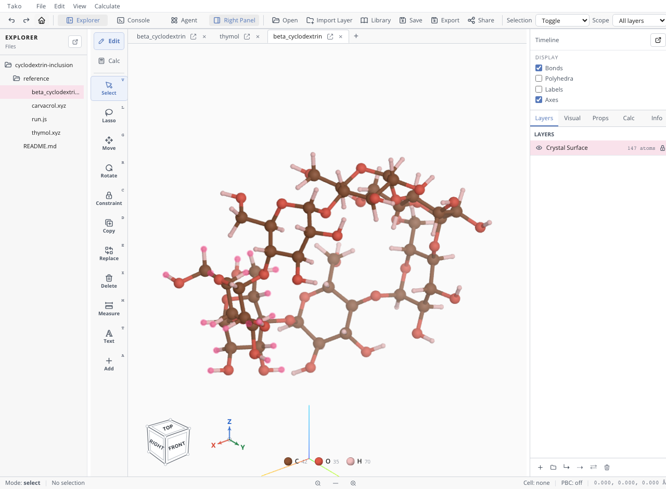Click the Import Layer button
This screenshot has width=666, height=489.
pyautogui.click(x=329, y=20)
